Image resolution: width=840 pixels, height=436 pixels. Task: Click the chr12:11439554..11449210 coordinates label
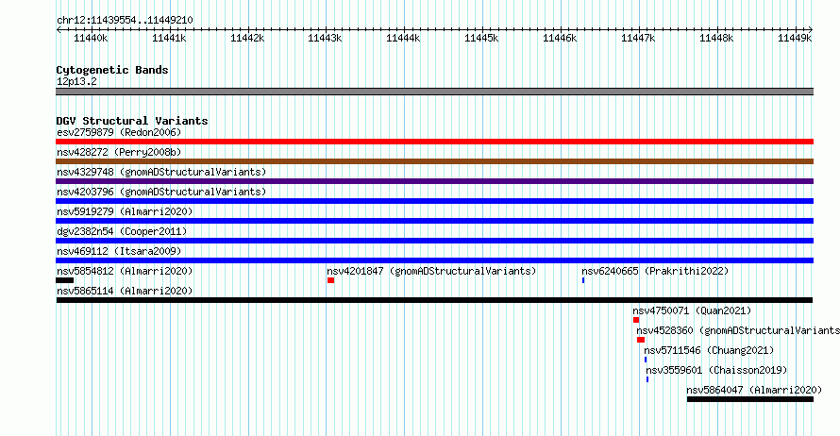point(125,20)
